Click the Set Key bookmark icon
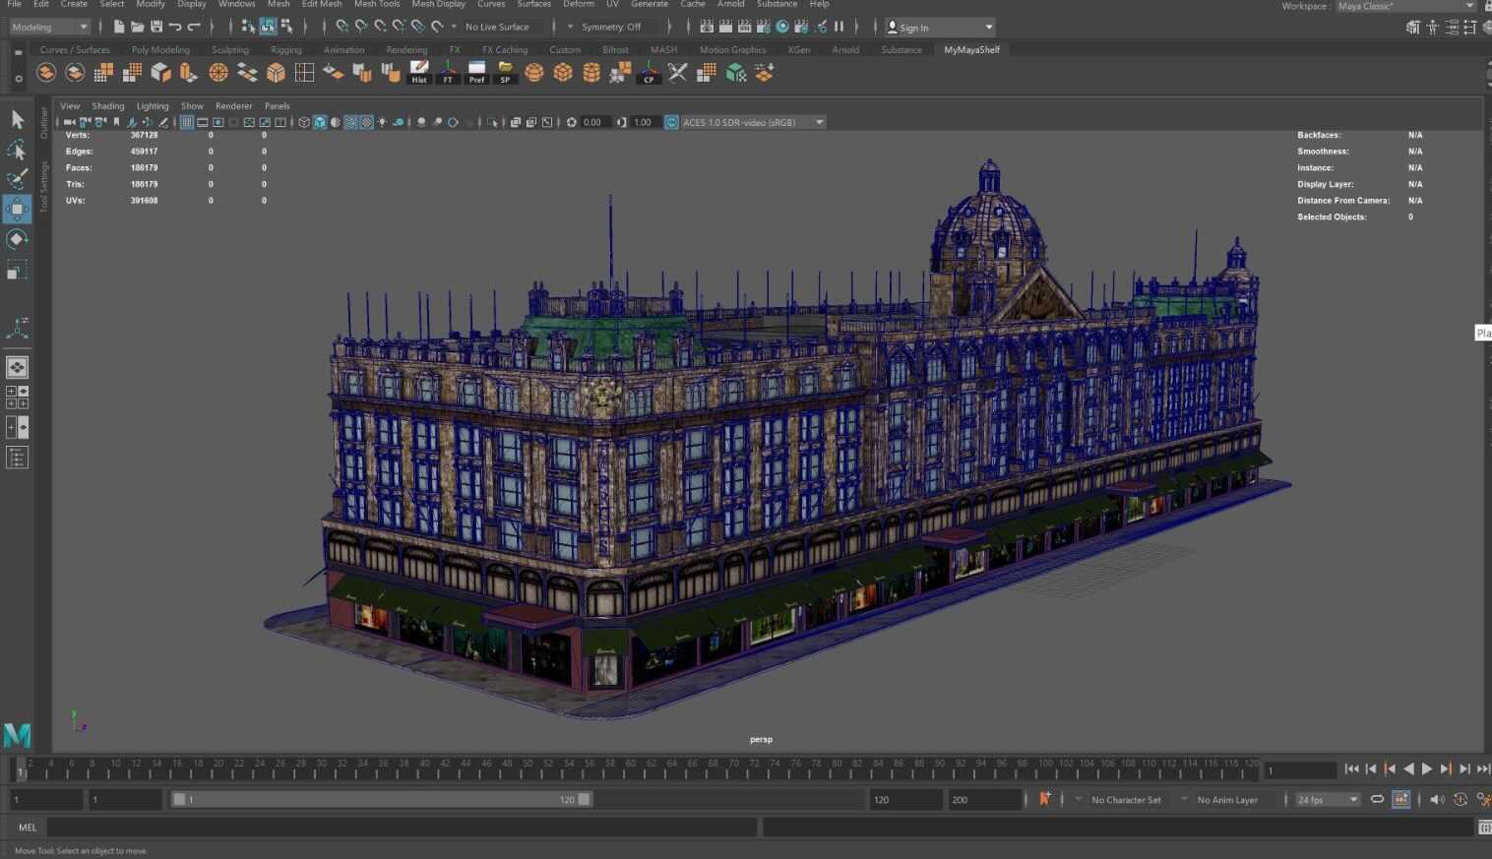This screenshot has height=859, width=1492. point(1044,799)
